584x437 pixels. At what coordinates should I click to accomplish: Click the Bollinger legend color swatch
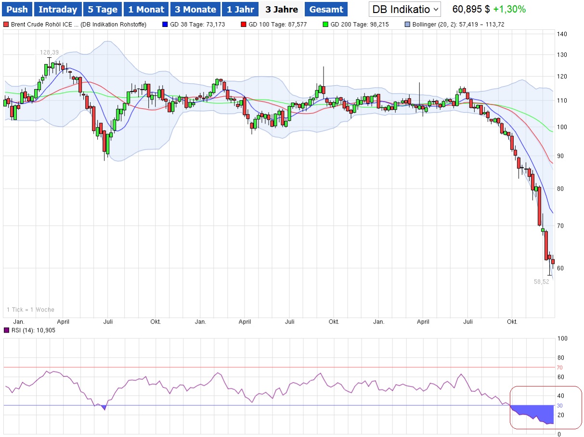(408, 24)
